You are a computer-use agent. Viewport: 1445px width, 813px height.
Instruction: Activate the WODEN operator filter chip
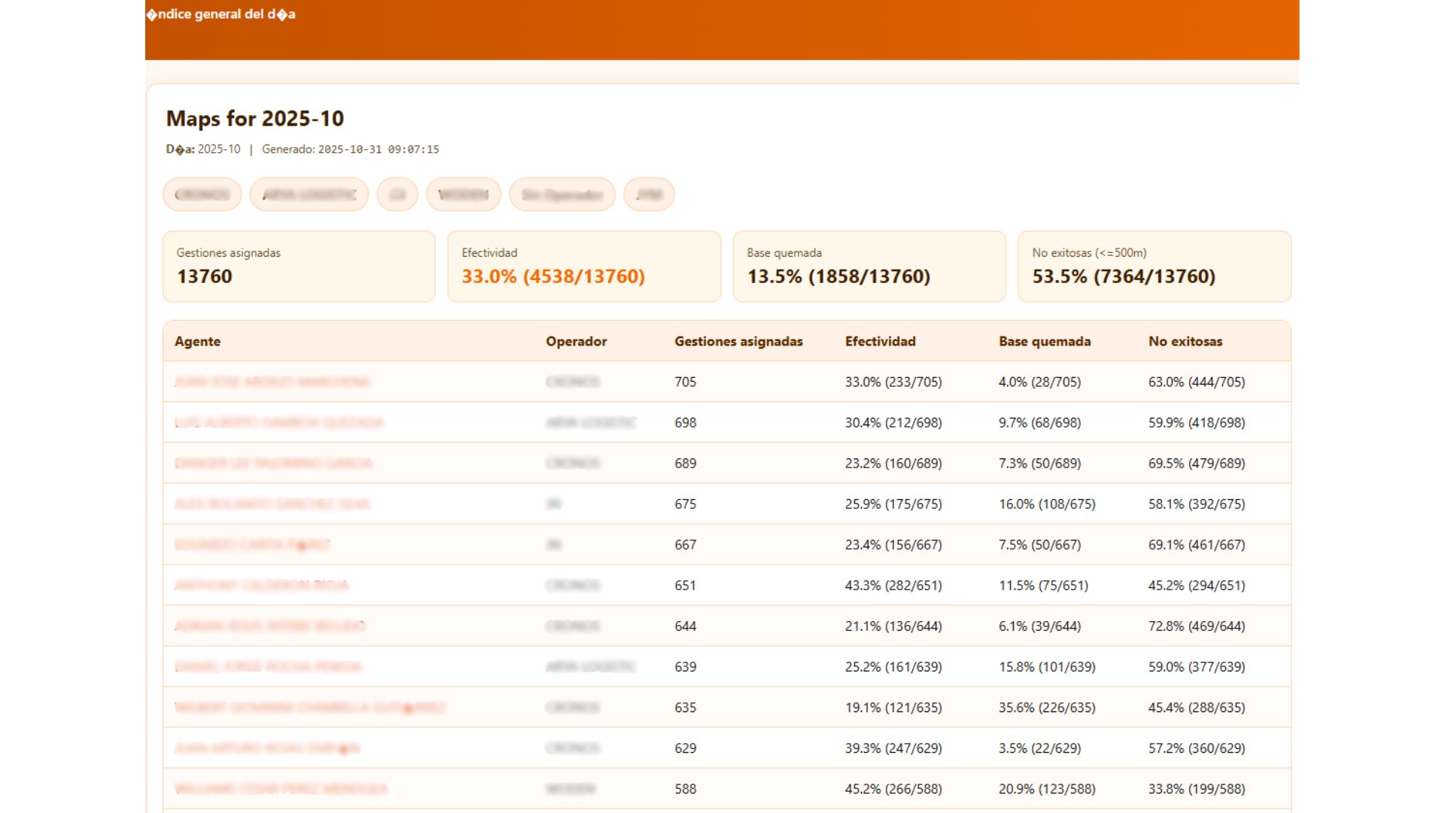464,194
